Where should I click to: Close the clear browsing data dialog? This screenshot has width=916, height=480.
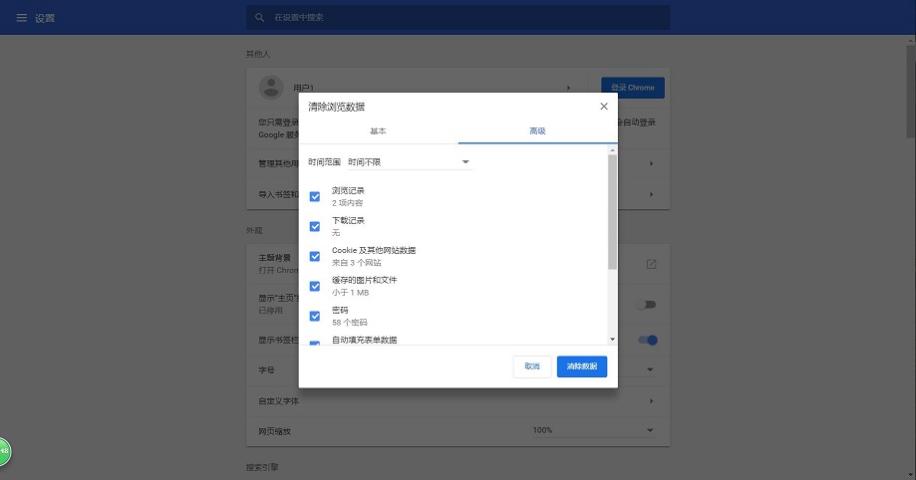(603, 106)
